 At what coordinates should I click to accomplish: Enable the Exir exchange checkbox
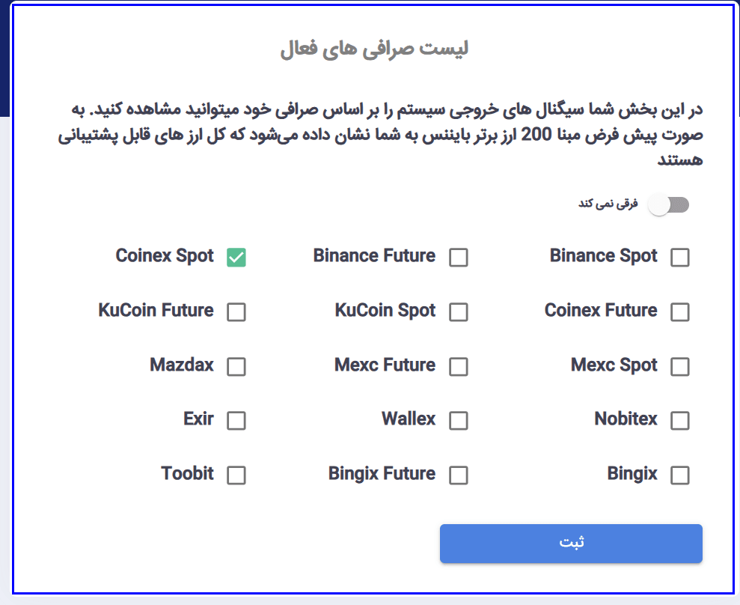click(236, 421)
